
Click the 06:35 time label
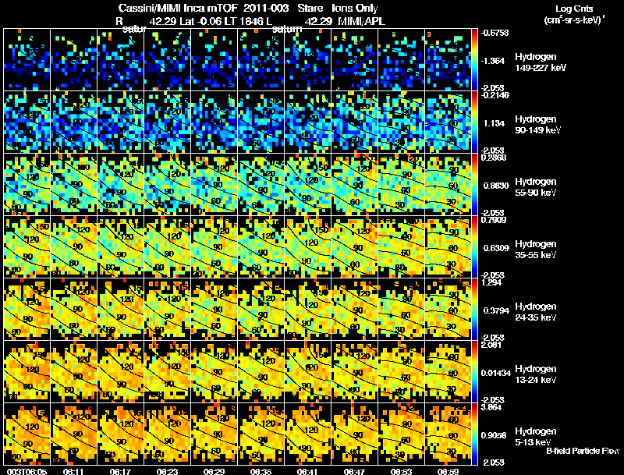(x=261, y=471)
